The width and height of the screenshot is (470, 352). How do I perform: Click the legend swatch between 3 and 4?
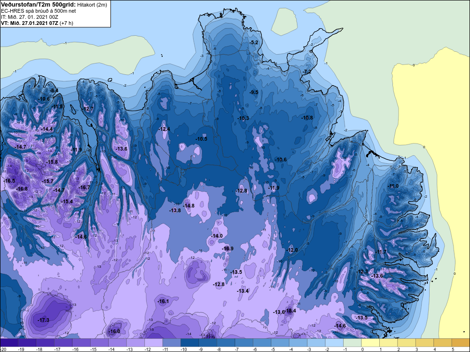coord(424,343)
